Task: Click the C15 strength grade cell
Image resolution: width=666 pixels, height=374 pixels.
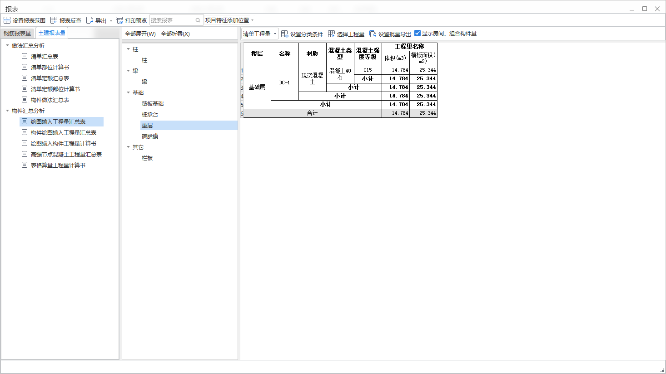Action: pyautogui.click(x=368, y=70)
